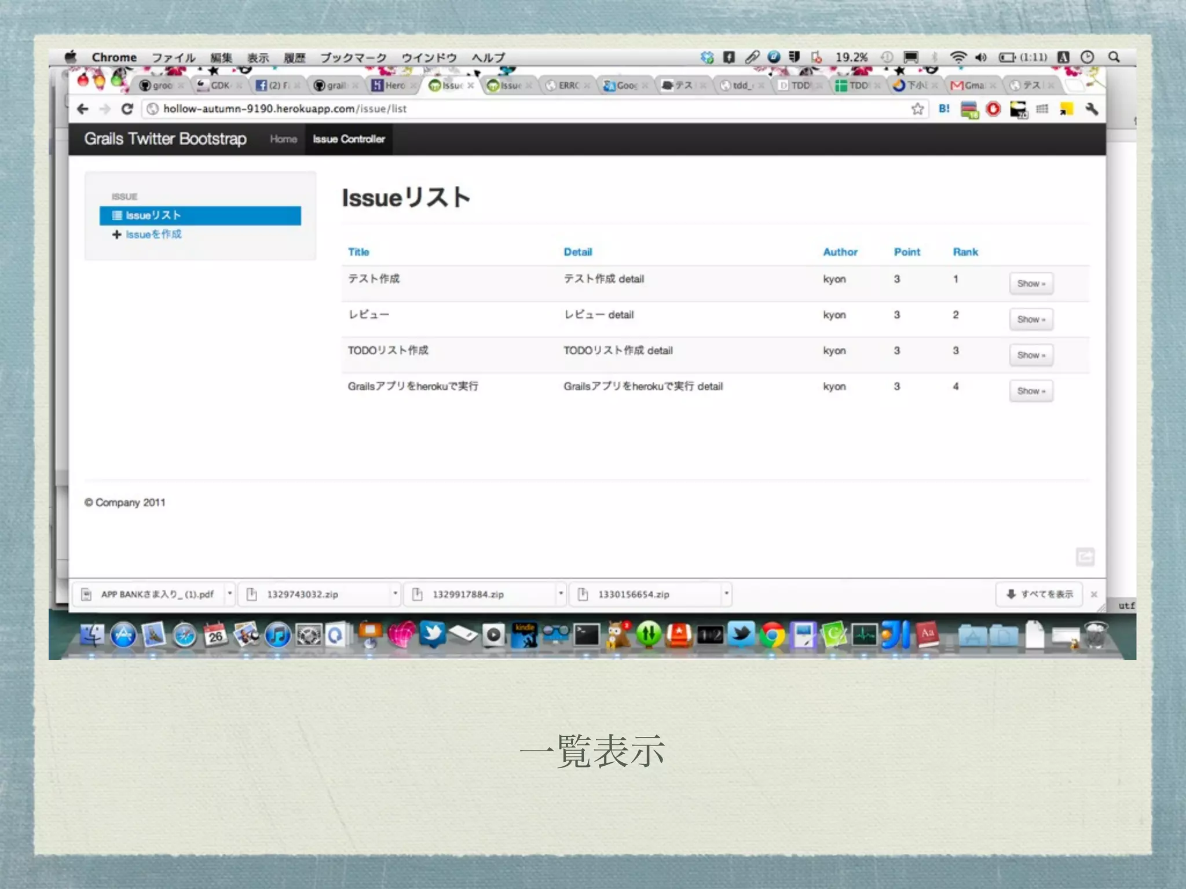Click the browser back arrow

(x=83, y=109)
